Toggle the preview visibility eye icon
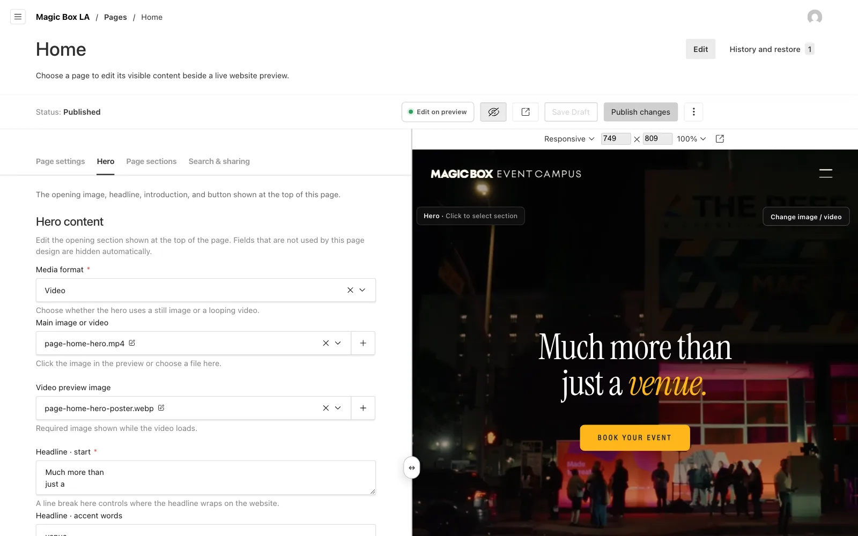This screenshot has width=858, height=536. pos(493,112)
